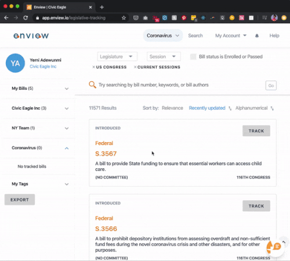Viewport: 290px width, 261px height.
Task: Click the 11571 Results text
Action: [103, 108]
